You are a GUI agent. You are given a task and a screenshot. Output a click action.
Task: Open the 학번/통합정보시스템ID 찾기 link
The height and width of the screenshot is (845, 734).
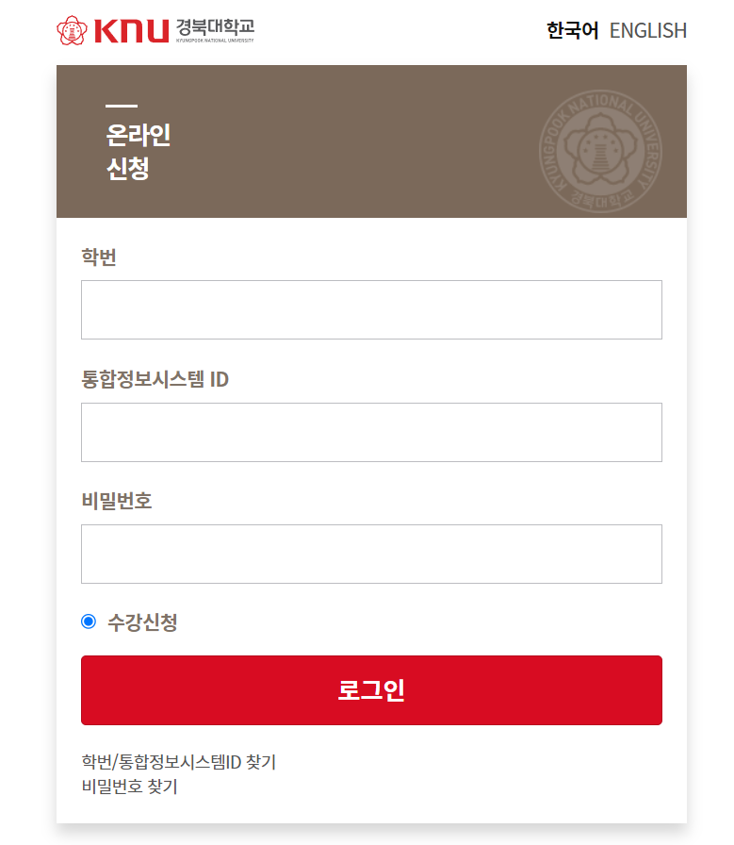tap(179, 763)
